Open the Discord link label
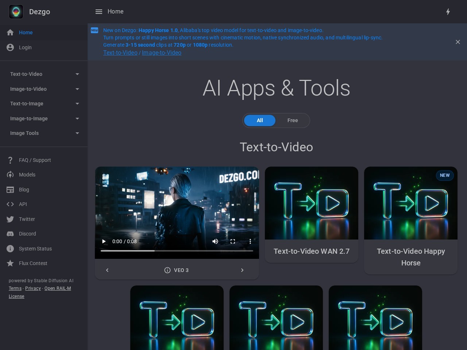467x350 pixels. [x=27, y=234]
